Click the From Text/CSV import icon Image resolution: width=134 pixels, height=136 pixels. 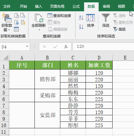point(17,15)
